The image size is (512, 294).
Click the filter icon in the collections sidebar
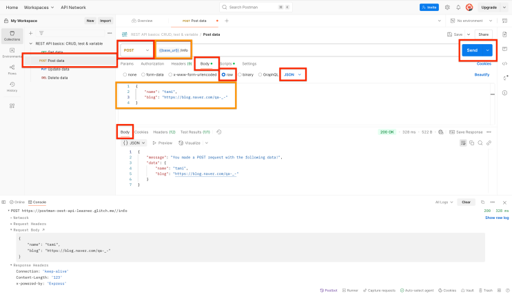pos(41,33)
